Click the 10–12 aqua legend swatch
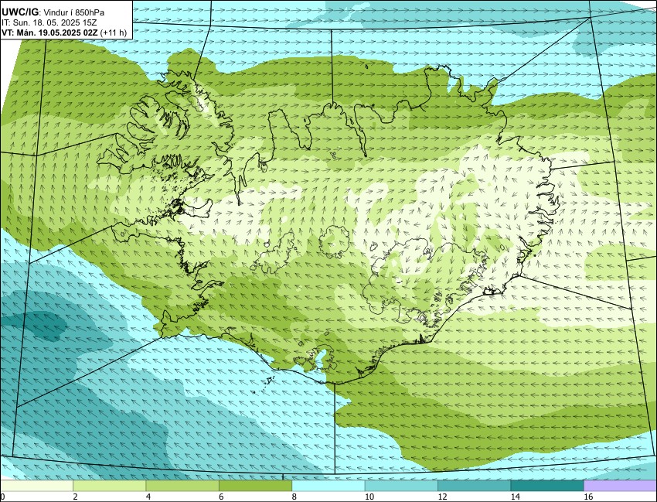This screenshot has height=502, width=657. coord(401,486)
